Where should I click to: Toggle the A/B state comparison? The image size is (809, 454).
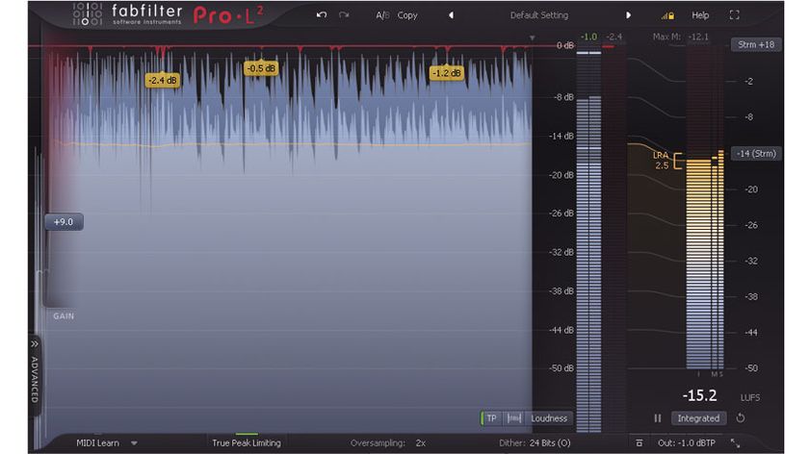(382, 15)
